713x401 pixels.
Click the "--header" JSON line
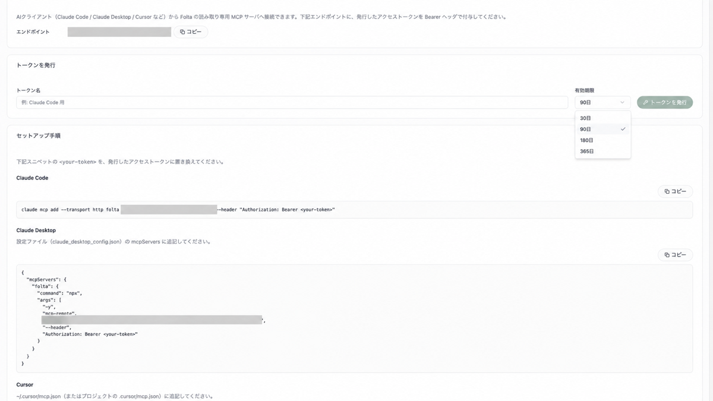[x=57, y=327]
